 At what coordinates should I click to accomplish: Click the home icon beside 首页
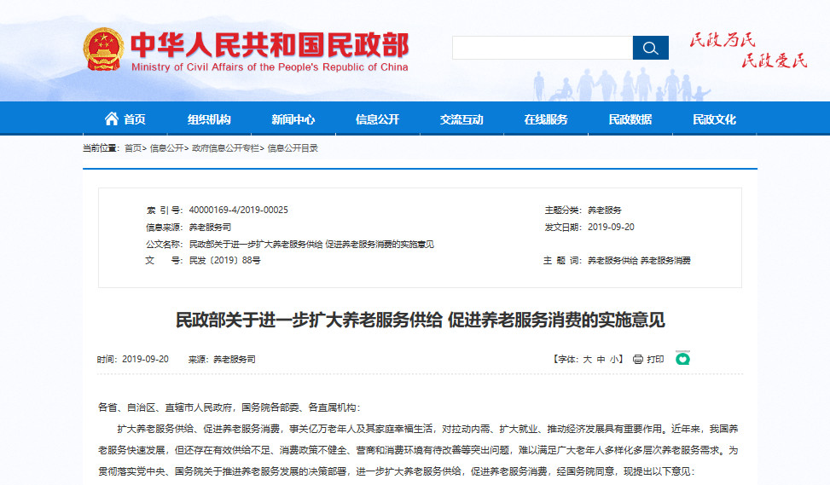pyautogui.click(x=111, y=118)
